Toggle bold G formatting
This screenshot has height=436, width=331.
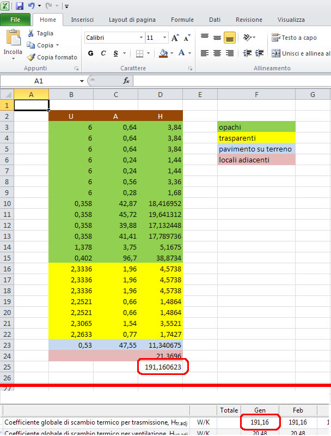(90, 53)
